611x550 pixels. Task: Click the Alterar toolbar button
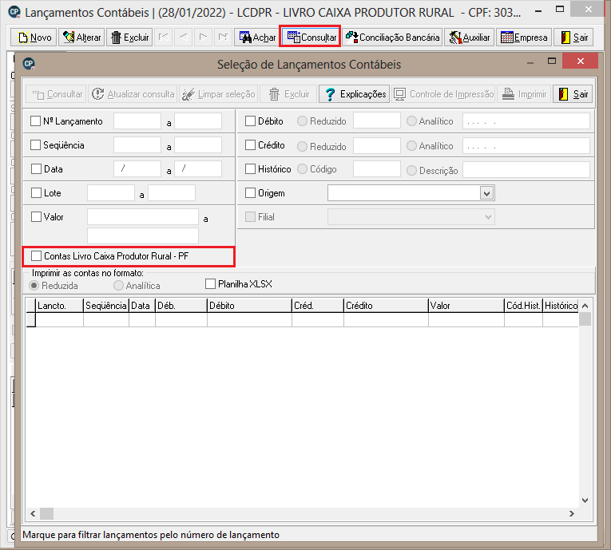[x=81, y=38]
